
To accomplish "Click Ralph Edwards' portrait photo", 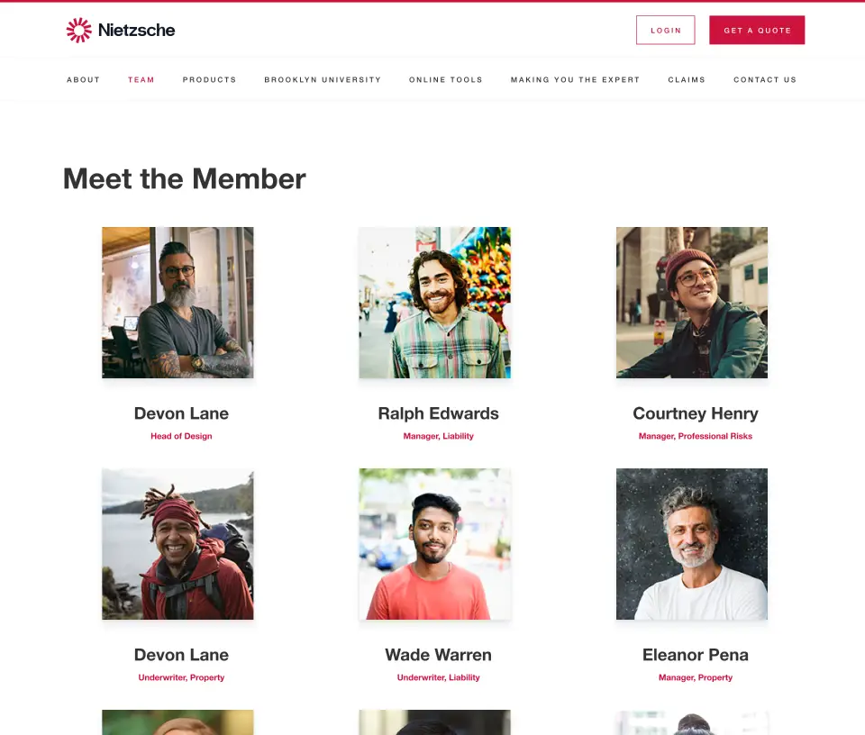I will click(434, 302).
